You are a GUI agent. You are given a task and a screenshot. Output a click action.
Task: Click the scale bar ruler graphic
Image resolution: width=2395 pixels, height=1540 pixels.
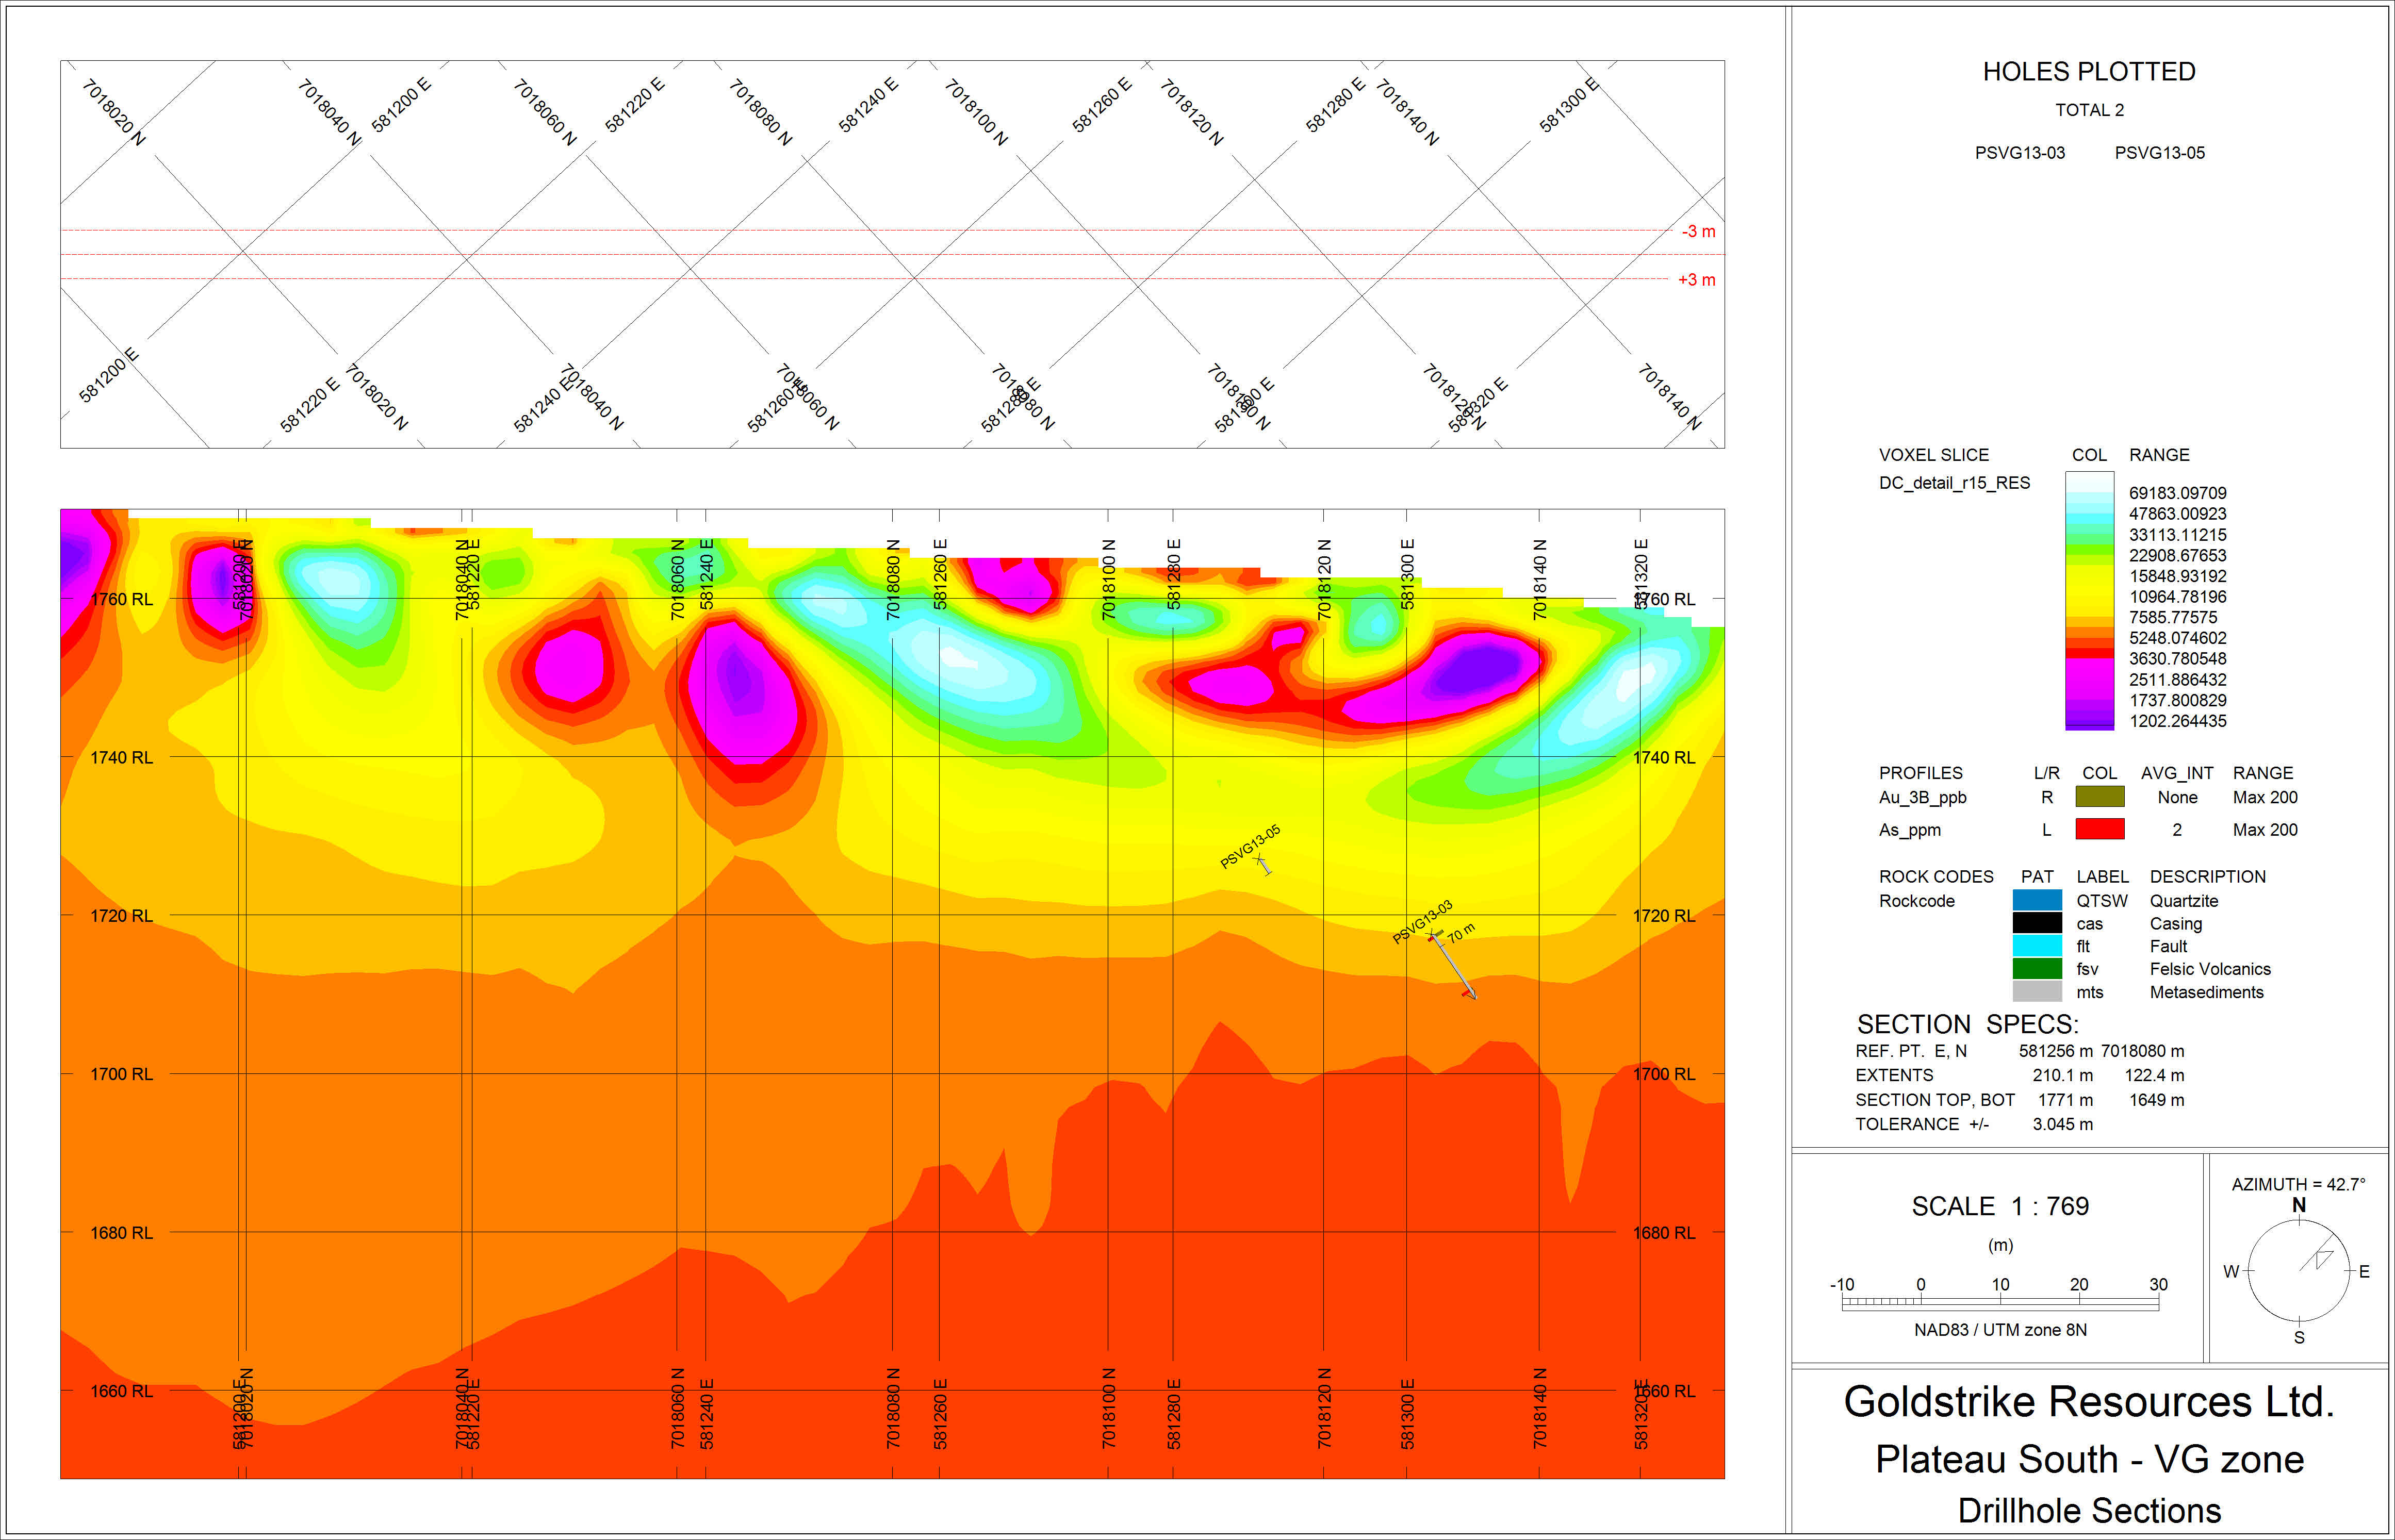point(2000,1303)
